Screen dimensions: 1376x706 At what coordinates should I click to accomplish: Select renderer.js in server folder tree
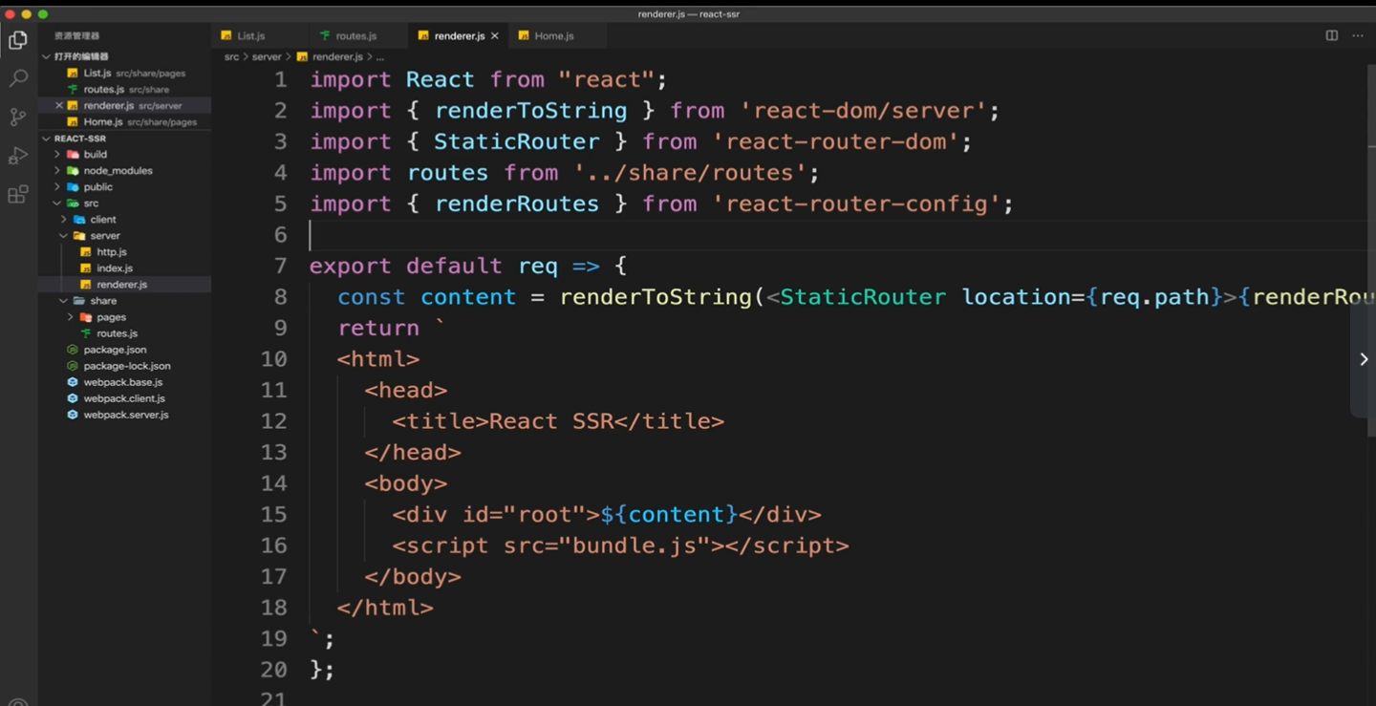pyautogui.click(x=125, y=285)
